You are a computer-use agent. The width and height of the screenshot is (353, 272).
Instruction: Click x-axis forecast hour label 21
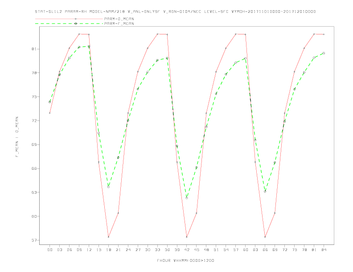[118, 250]
